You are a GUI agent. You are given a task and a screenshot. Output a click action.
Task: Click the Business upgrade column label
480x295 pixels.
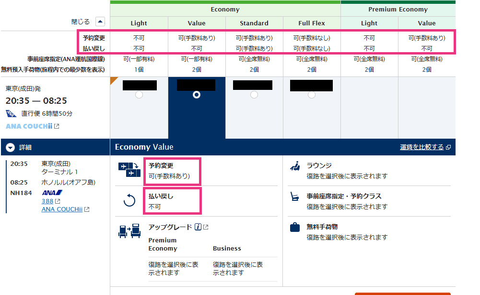click(227, 249)
